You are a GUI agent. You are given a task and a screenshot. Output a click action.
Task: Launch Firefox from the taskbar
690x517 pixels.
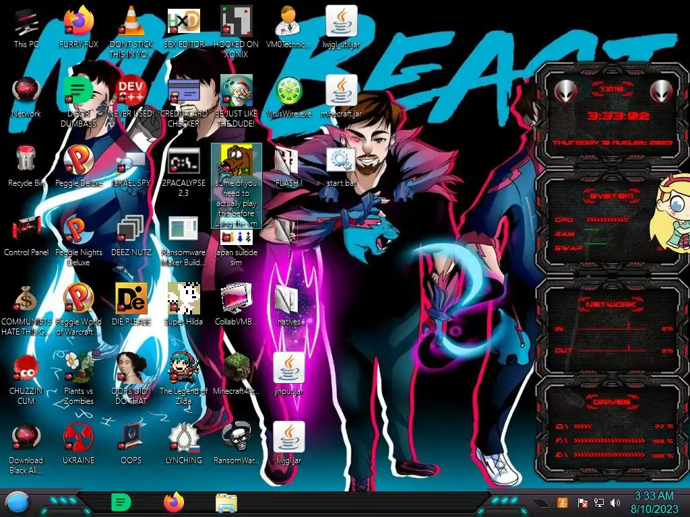tap(174, 502)
